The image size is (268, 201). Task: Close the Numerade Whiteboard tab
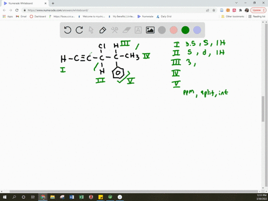[45, 3]
